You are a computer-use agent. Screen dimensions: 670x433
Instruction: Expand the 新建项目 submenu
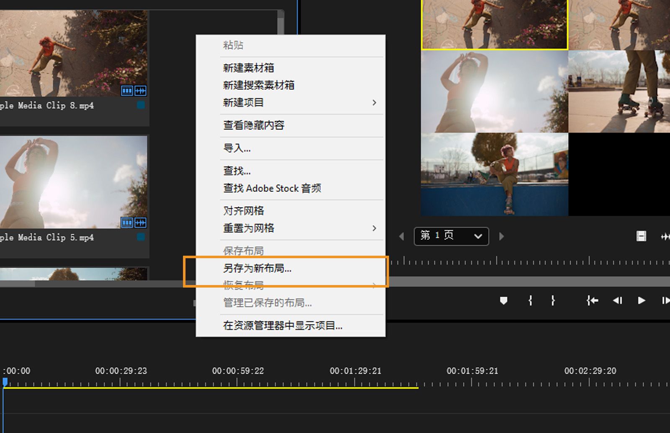pyautogui.click(x=374, y=103)
